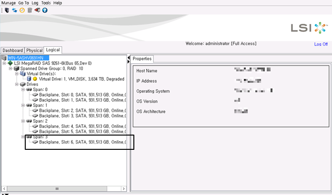Select LSI MegaRAID SAS 9261-8i controller
332x195 pixels.
53,63
